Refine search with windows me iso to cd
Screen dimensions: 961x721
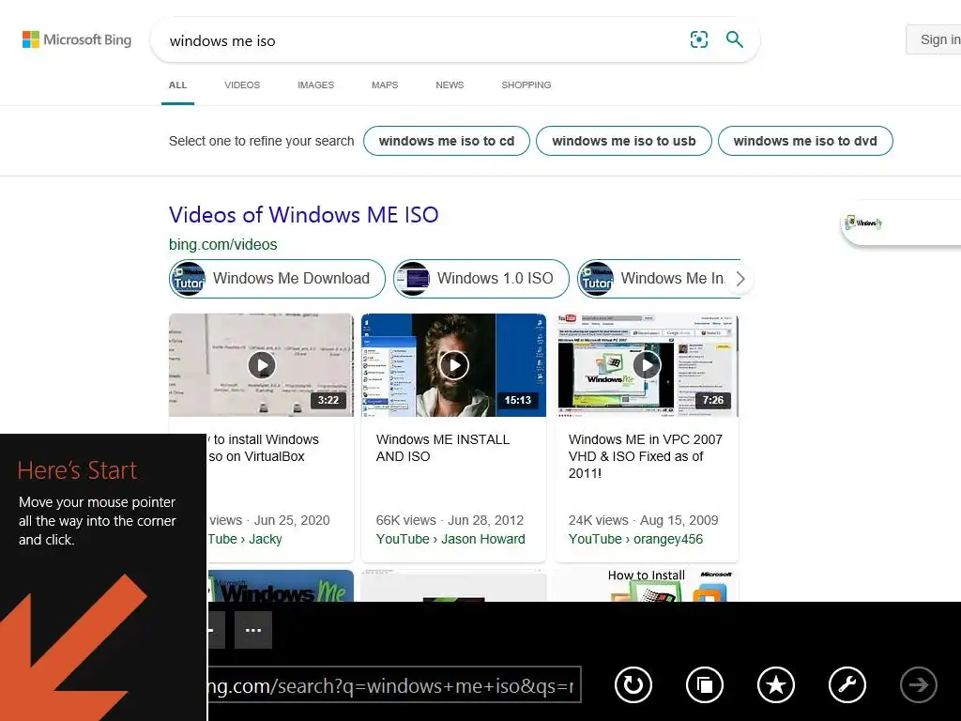tap(447, 141)
